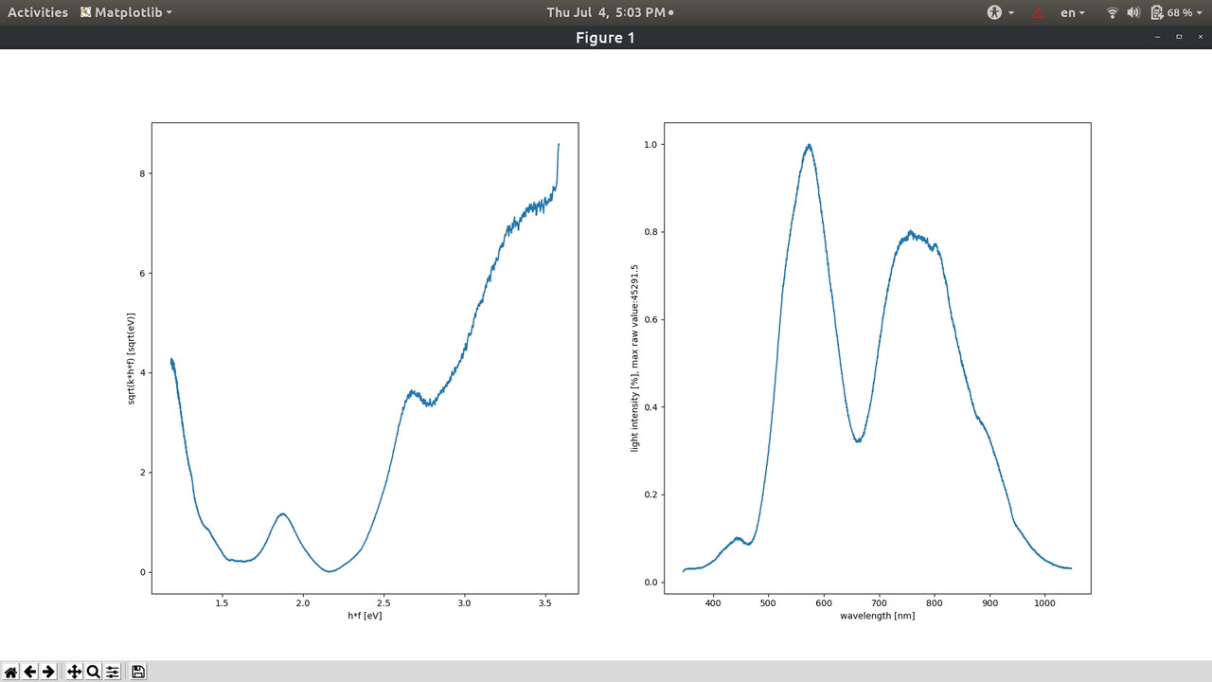Click the tick label 1000 on right plot
Viewport: 1212px width, 682px height.
1044,602
